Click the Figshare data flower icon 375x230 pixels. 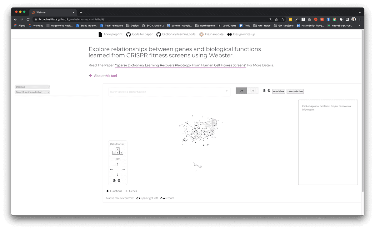pyautogui.click(x=201, y=34)
